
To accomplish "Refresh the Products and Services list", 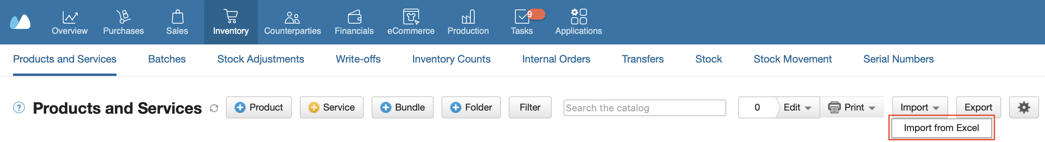I will point(214,108).
